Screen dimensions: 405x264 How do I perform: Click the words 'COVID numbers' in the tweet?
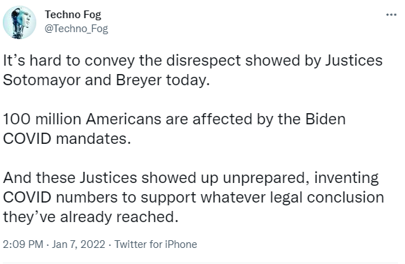pyautogui.click(x=60, y=198)
